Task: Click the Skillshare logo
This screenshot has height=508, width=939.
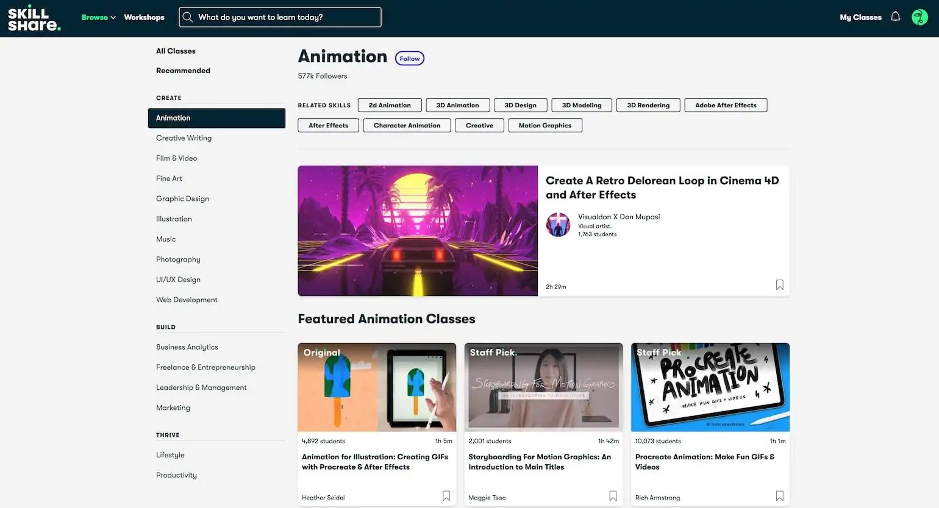Action: (34, 18)
